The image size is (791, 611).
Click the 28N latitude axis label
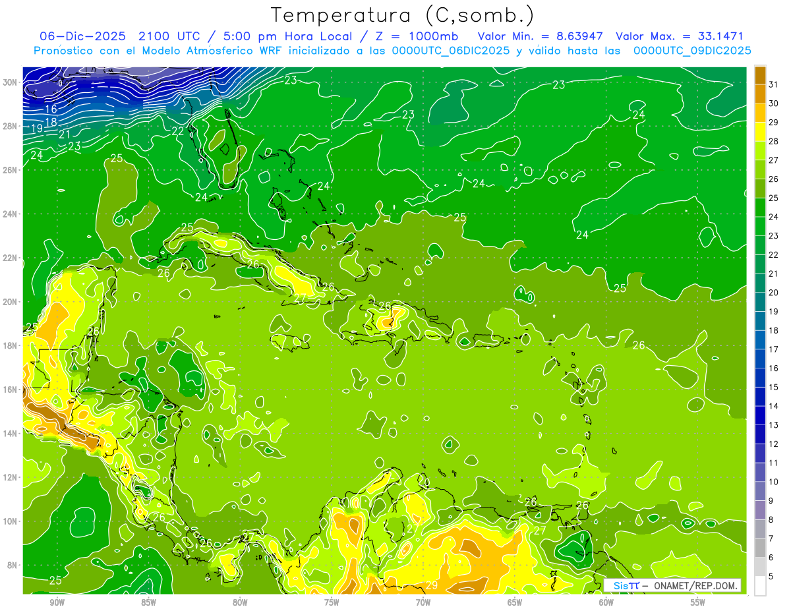point(11,126)
